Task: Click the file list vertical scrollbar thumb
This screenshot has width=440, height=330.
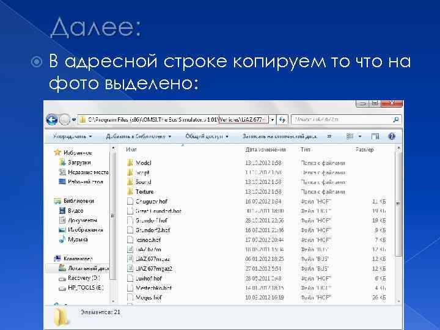Action: point(398,204)
